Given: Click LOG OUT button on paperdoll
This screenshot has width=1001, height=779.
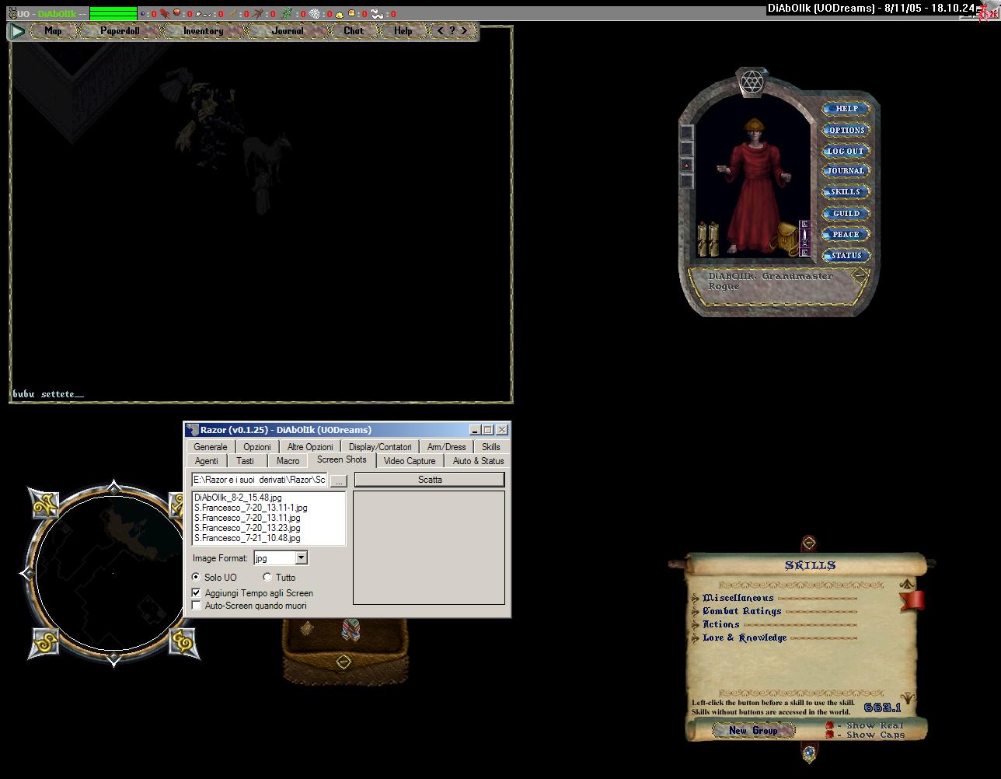Looking at the screenshot, I should coord(846,151).
